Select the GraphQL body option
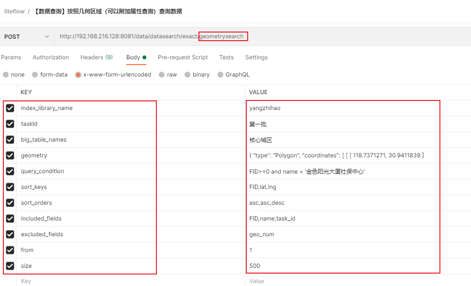The image size is (471, 286). pyautogui.click(x=220, y=75)
